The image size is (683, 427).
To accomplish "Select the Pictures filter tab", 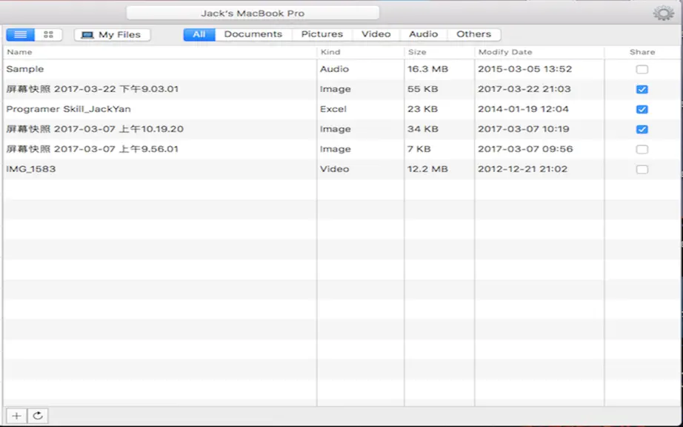I will pyautogui.click(x=322, y=34).
